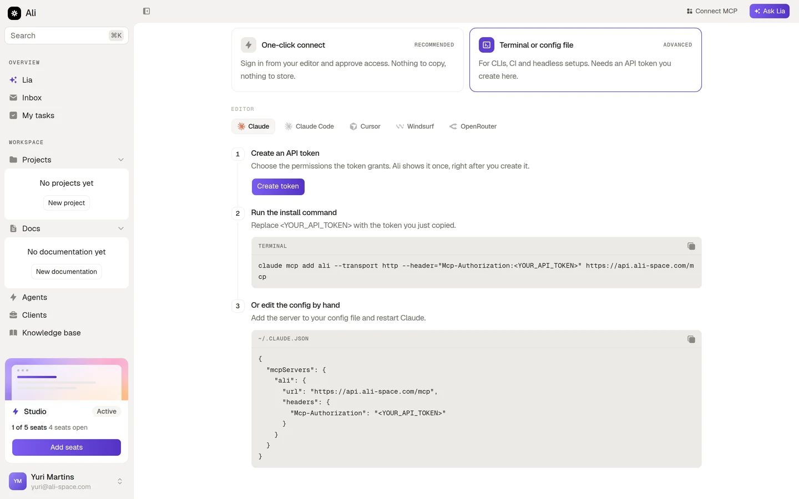This screenshot has width=799, height=499.
Task: Switch to the Cursor editor tab
Action: [x=365, y=126]
